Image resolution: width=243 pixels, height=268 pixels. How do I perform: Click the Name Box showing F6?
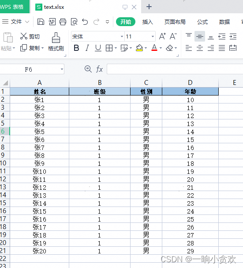point(32,69)
